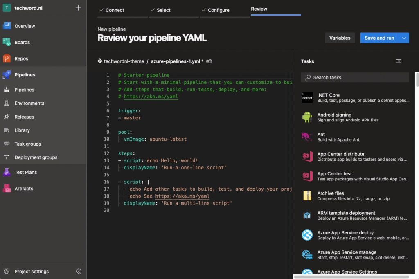
Task: Click line number 20 in the editor
Action: (106, 210)
